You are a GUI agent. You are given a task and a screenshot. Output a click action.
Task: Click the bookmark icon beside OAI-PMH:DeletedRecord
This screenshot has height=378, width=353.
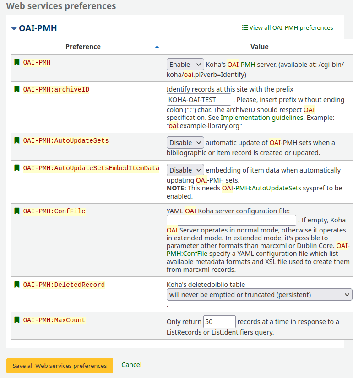pyautogui.click(x=17, y=285)
